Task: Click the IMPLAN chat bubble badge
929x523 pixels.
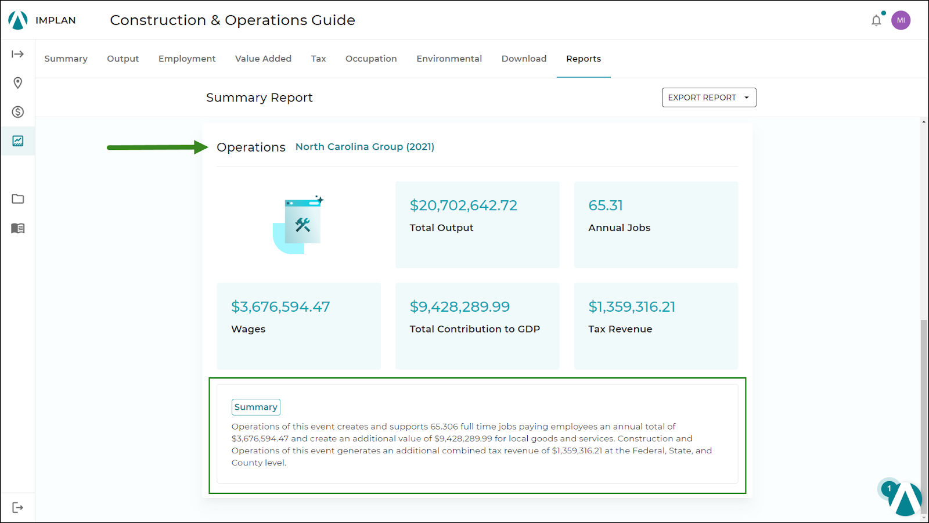Action: coord(888,489)
